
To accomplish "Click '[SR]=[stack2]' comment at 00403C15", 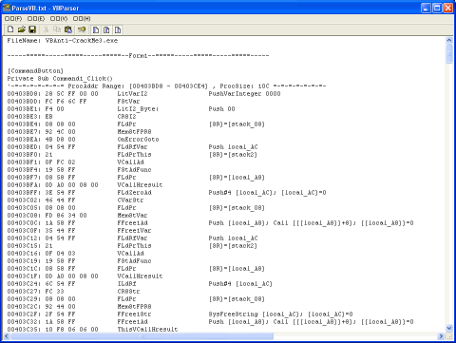I will coord(233,246).
